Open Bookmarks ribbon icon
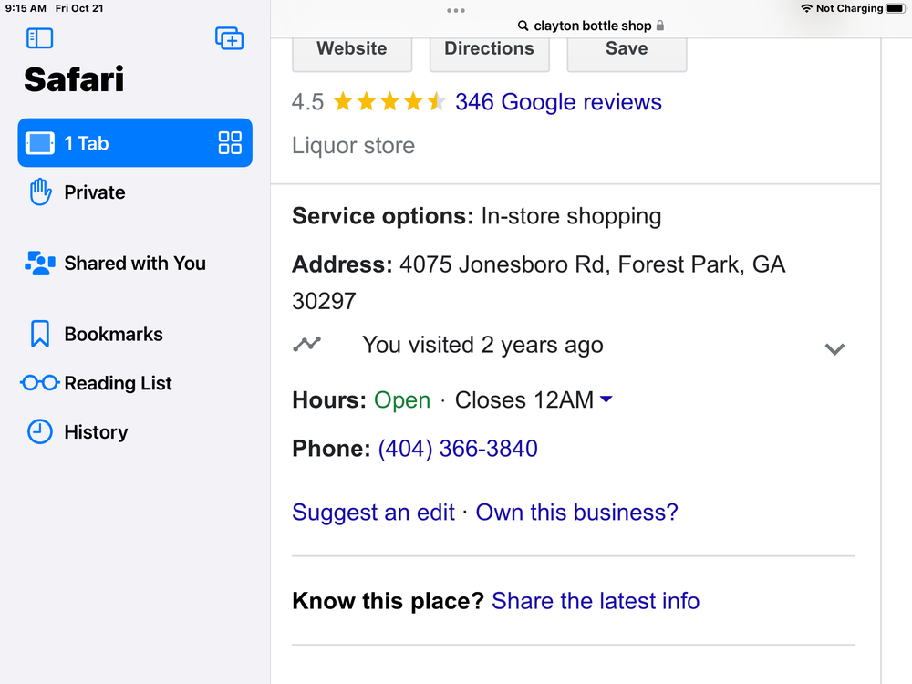The width and height of the screenshot is (912, 684). pos(40,334)
